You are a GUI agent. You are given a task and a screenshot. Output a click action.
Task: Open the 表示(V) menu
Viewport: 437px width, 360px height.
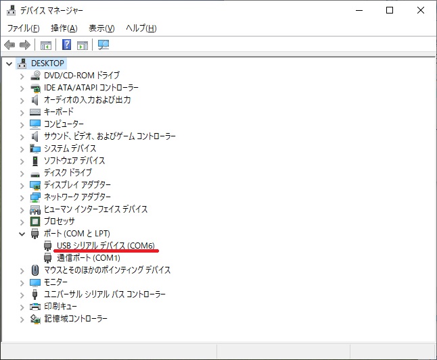tap(101, 28)
